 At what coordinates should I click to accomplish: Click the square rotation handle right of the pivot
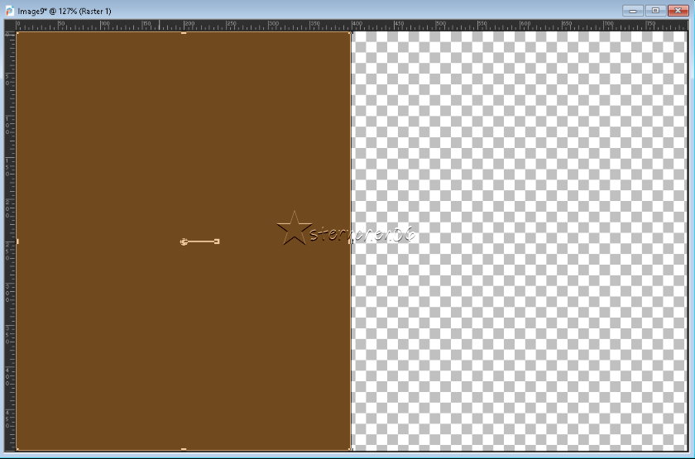point(217,241)
